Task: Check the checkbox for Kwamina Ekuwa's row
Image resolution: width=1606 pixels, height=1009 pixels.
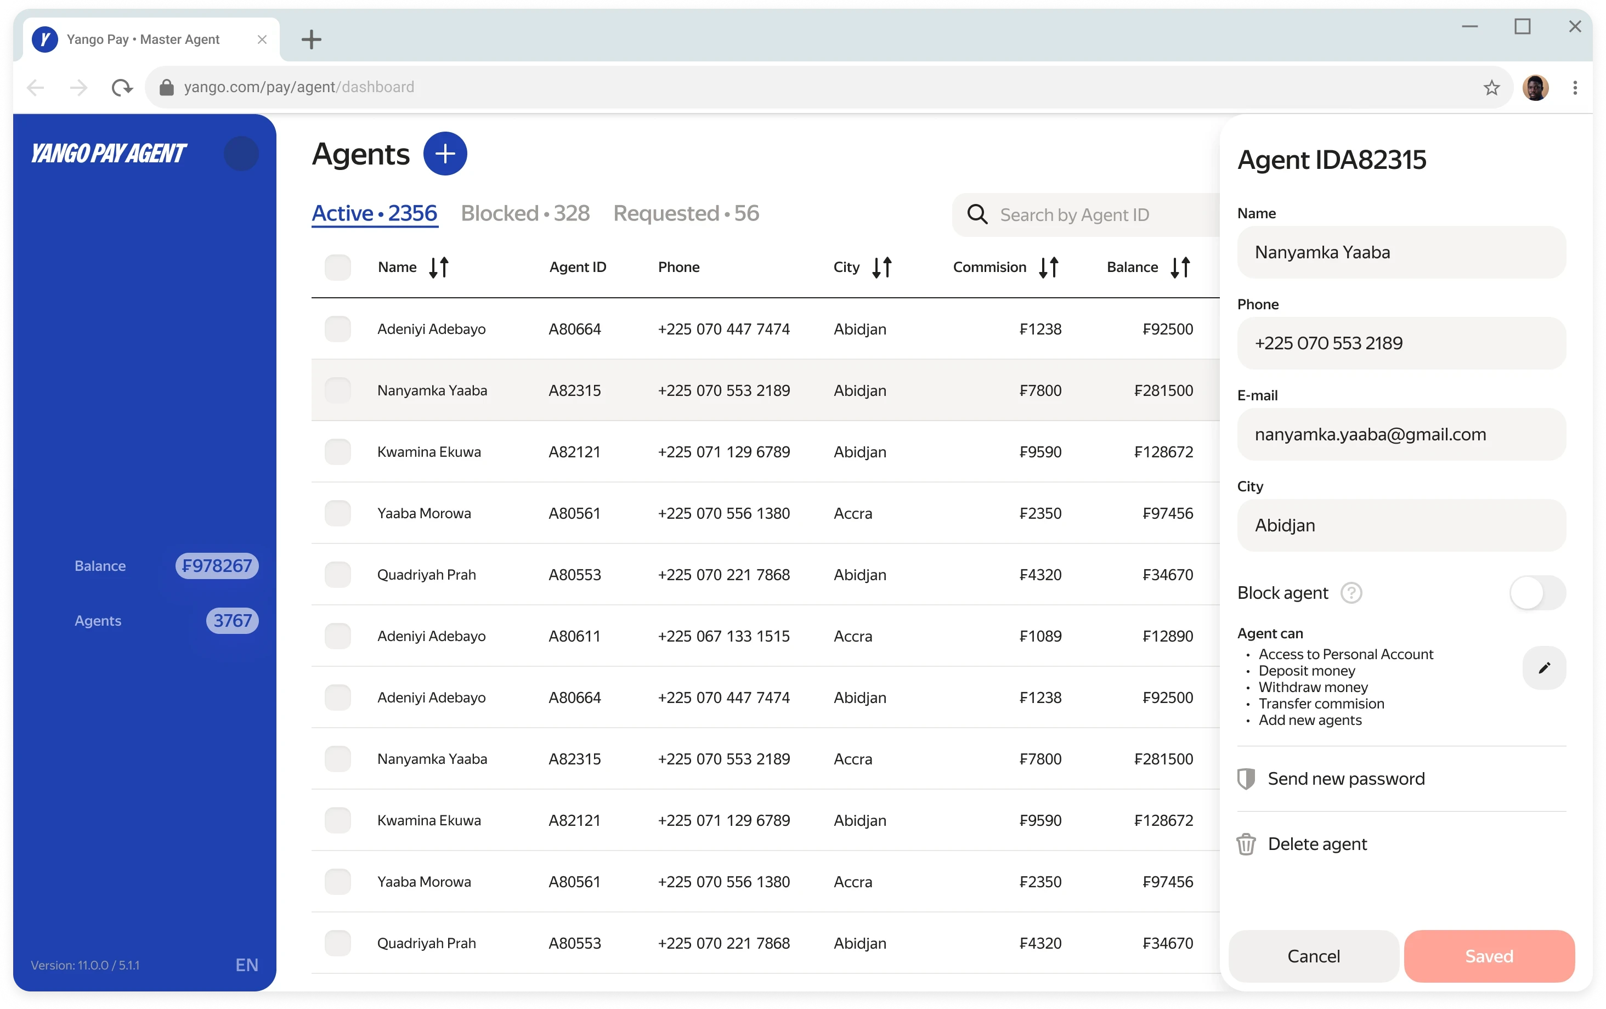Action: pyautogui.click(x=338, y=451)
